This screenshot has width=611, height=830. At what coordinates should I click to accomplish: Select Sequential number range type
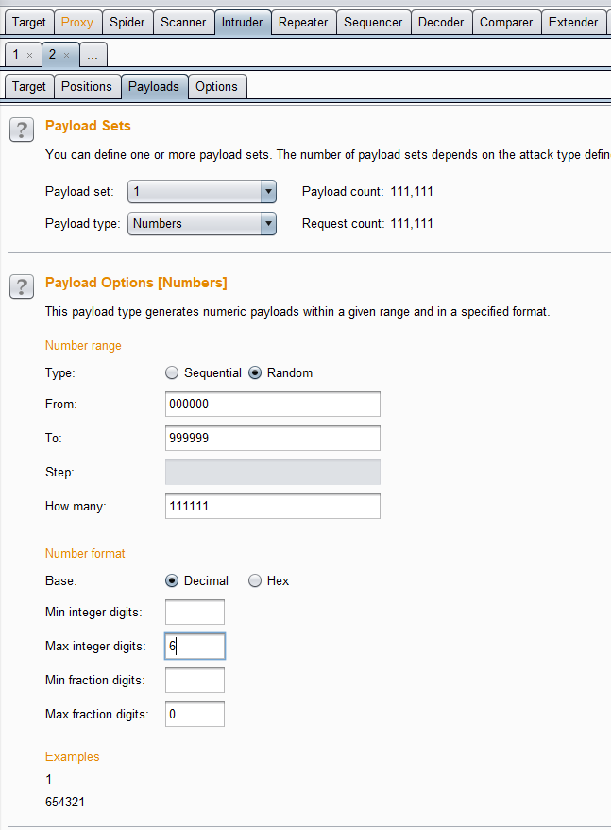[171, 372]
